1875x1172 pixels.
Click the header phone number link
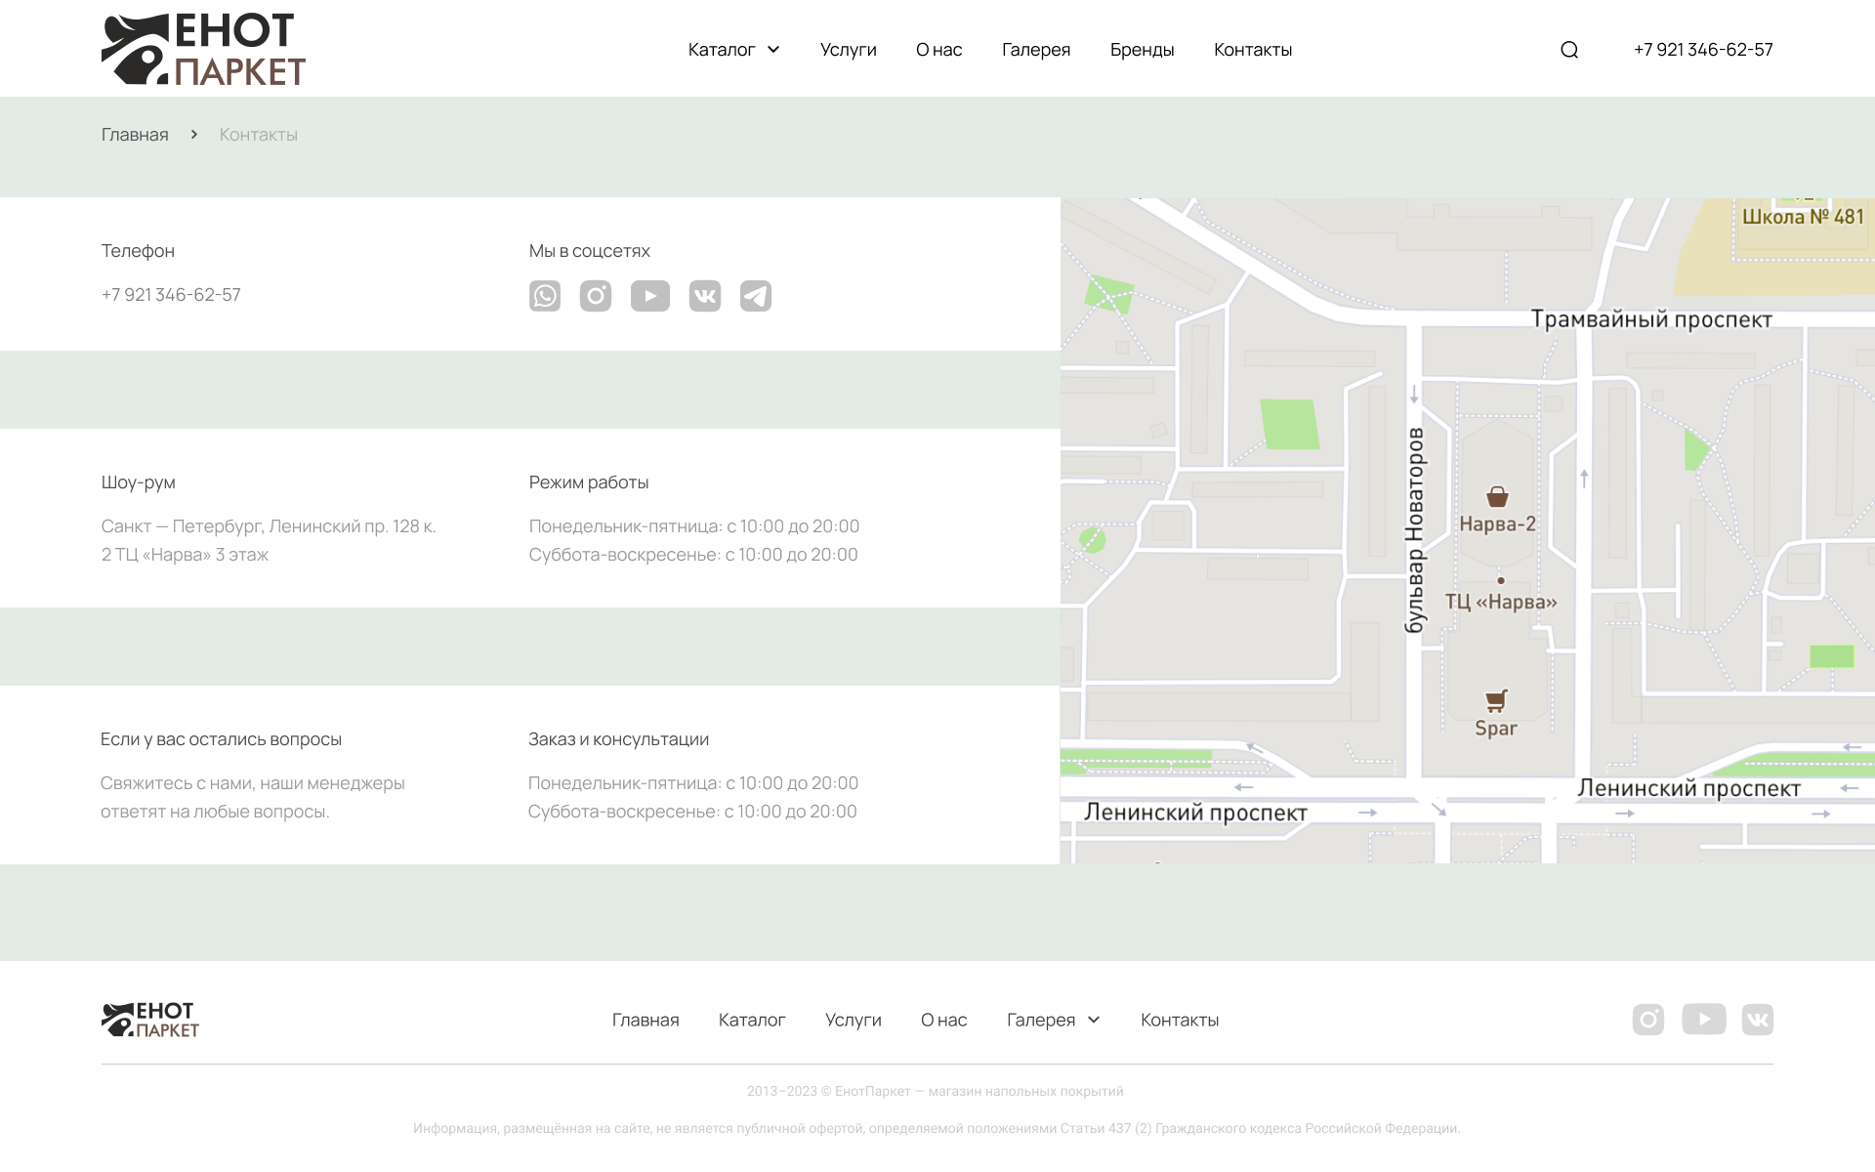tap(1703, 50)
